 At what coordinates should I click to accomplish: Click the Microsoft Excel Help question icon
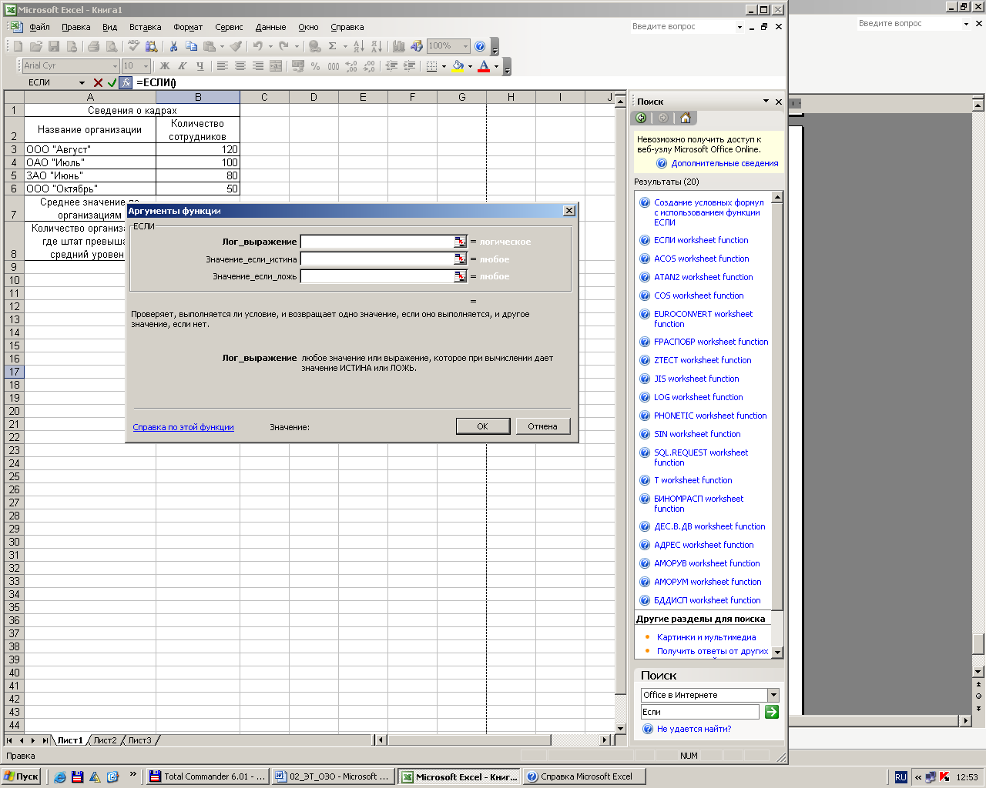[x=480, y=46]
